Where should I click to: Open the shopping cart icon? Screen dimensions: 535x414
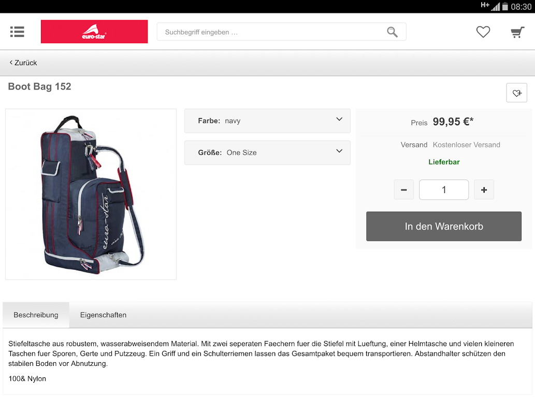517,32
